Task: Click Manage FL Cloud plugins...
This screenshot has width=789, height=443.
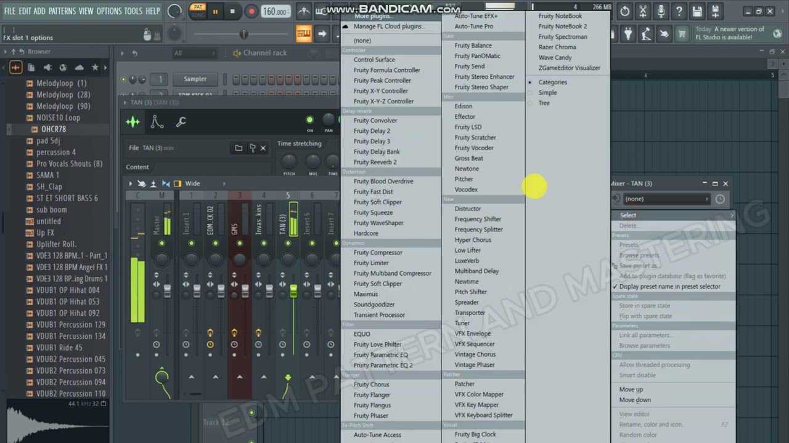Action: [388, 26]
